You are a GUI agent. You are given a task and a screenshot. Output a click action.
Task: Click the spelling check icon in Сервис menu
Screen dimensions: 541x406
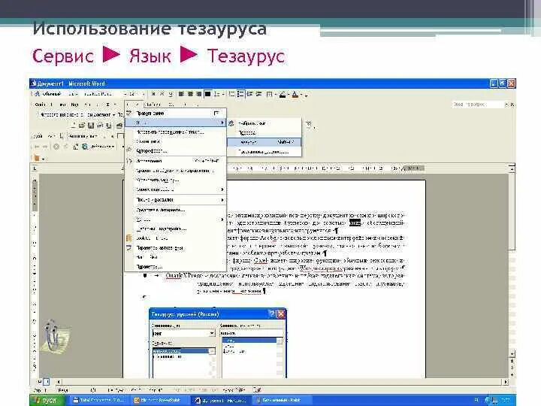pos(129,113)
